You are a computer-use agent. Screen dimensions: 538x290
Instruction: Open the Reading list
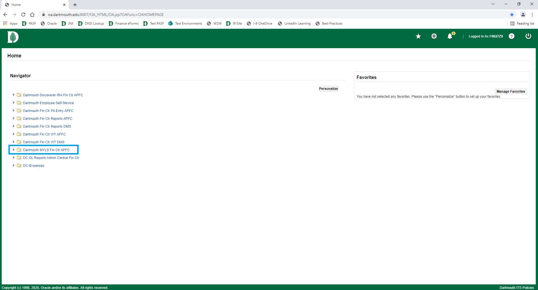pos(522,24)
